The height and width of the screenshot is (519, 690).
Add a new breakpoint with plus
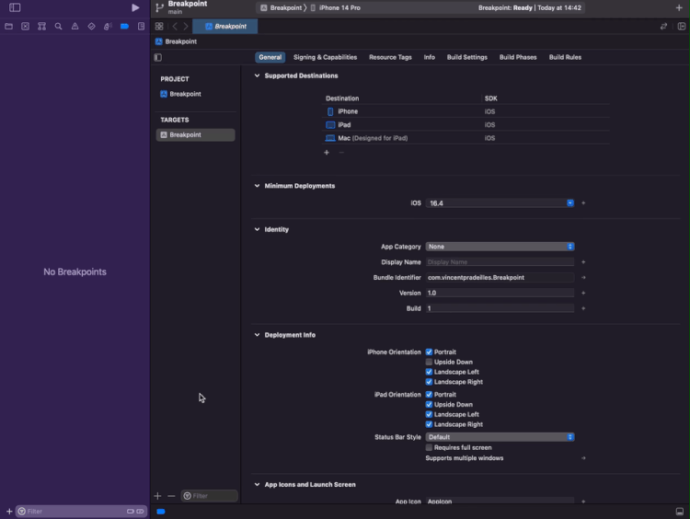[9, 511]
